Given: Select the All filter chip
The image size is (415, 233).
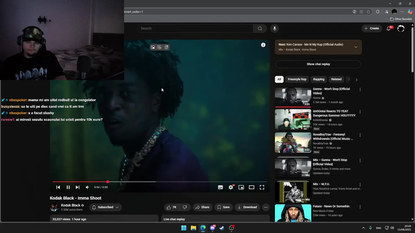Looking at the screenshot, I should [x=279, y=79].
